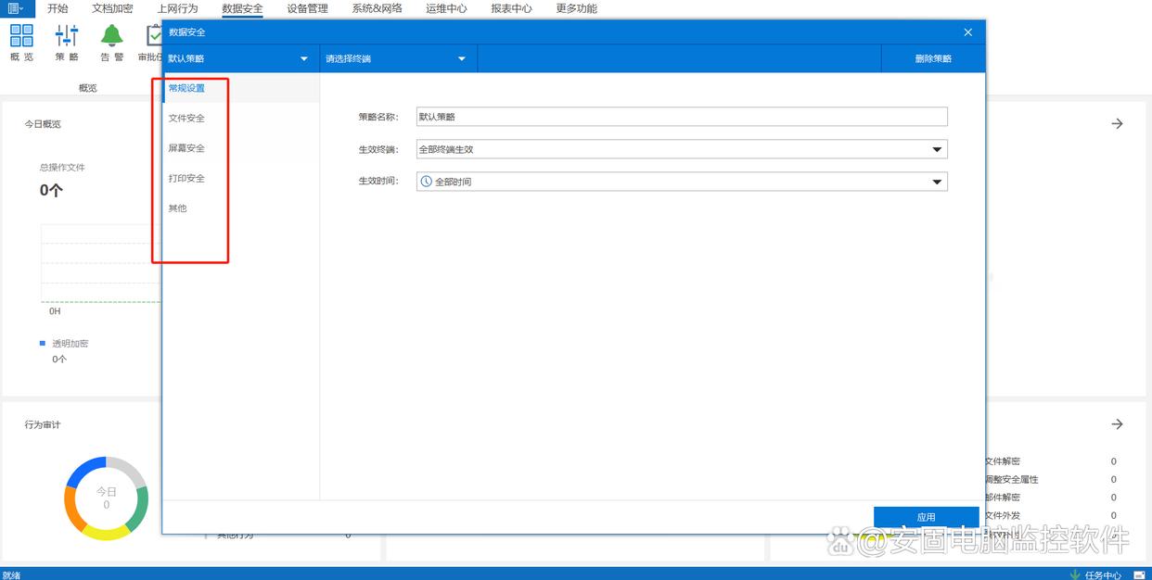Open the 策略 policy sliders icon
The height and width of the screenshot is (580, 1152).
(x=67, y=36)
